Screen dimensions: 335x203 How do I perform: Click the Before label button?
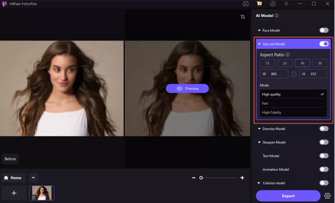[10, 159]
